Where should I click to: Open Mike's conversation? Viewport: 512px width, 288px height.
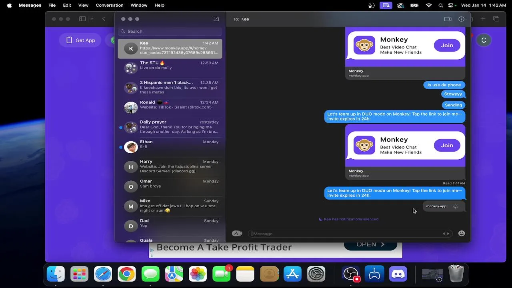click(170, 206)
